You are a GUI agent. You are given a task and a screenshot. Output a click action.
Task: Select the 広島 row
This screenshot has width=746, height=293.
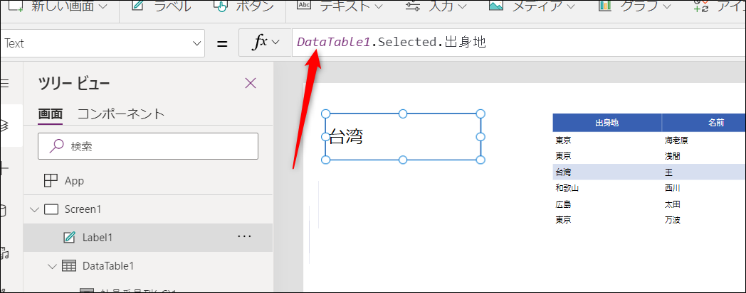649,204
